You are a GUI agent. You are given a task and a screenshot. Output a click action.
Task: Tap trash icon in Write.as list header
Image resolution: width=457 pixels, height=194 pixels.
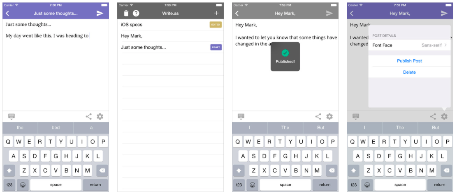pos(126,13)
